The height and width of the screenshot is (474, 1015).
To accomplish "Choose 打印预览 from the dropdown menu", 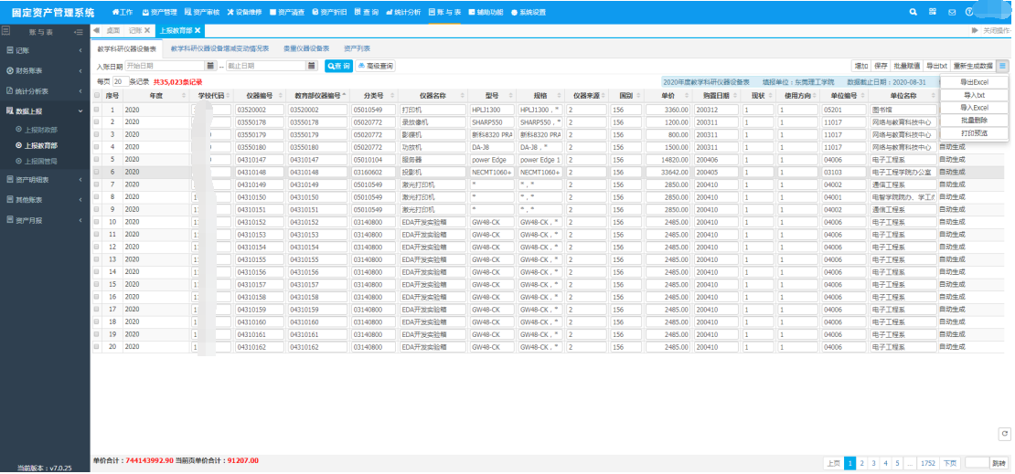I will [974, 133].
